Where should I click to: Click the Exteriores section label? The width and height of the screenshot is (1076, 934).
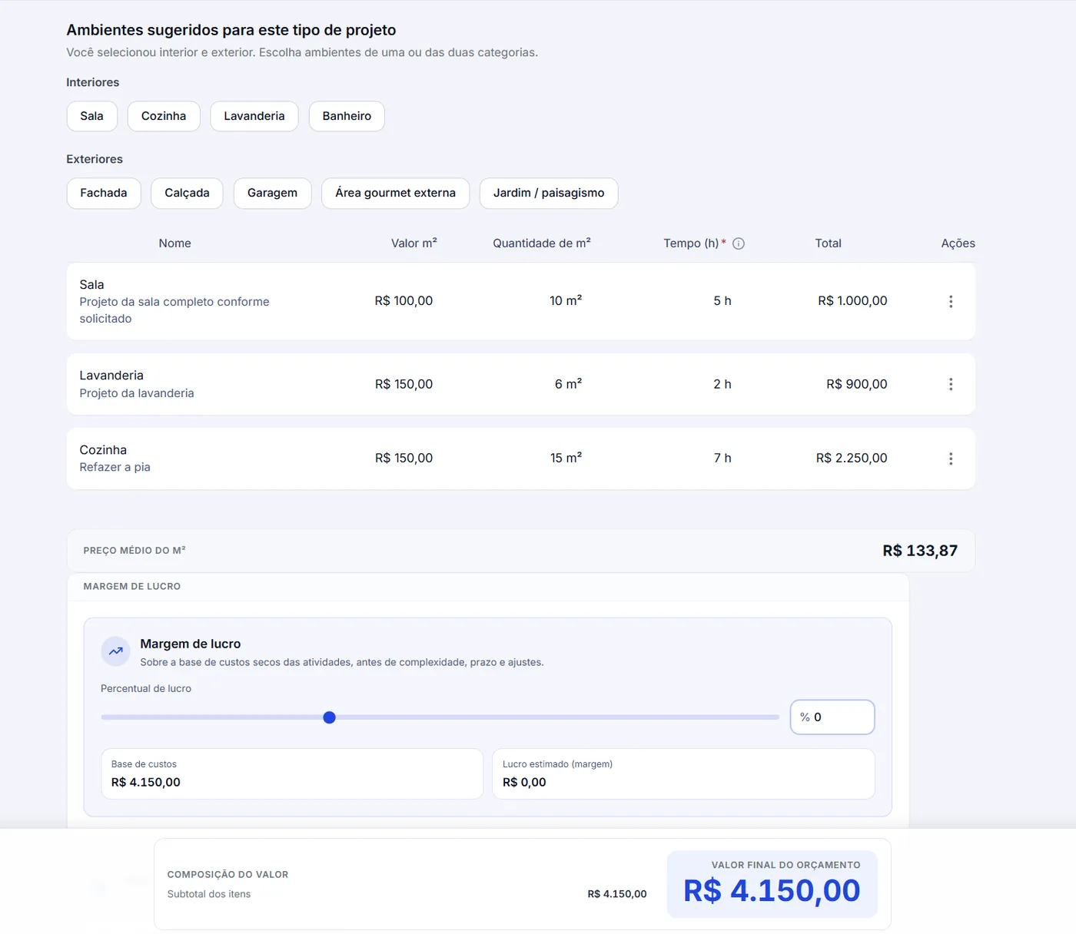[x=95, y=159]
